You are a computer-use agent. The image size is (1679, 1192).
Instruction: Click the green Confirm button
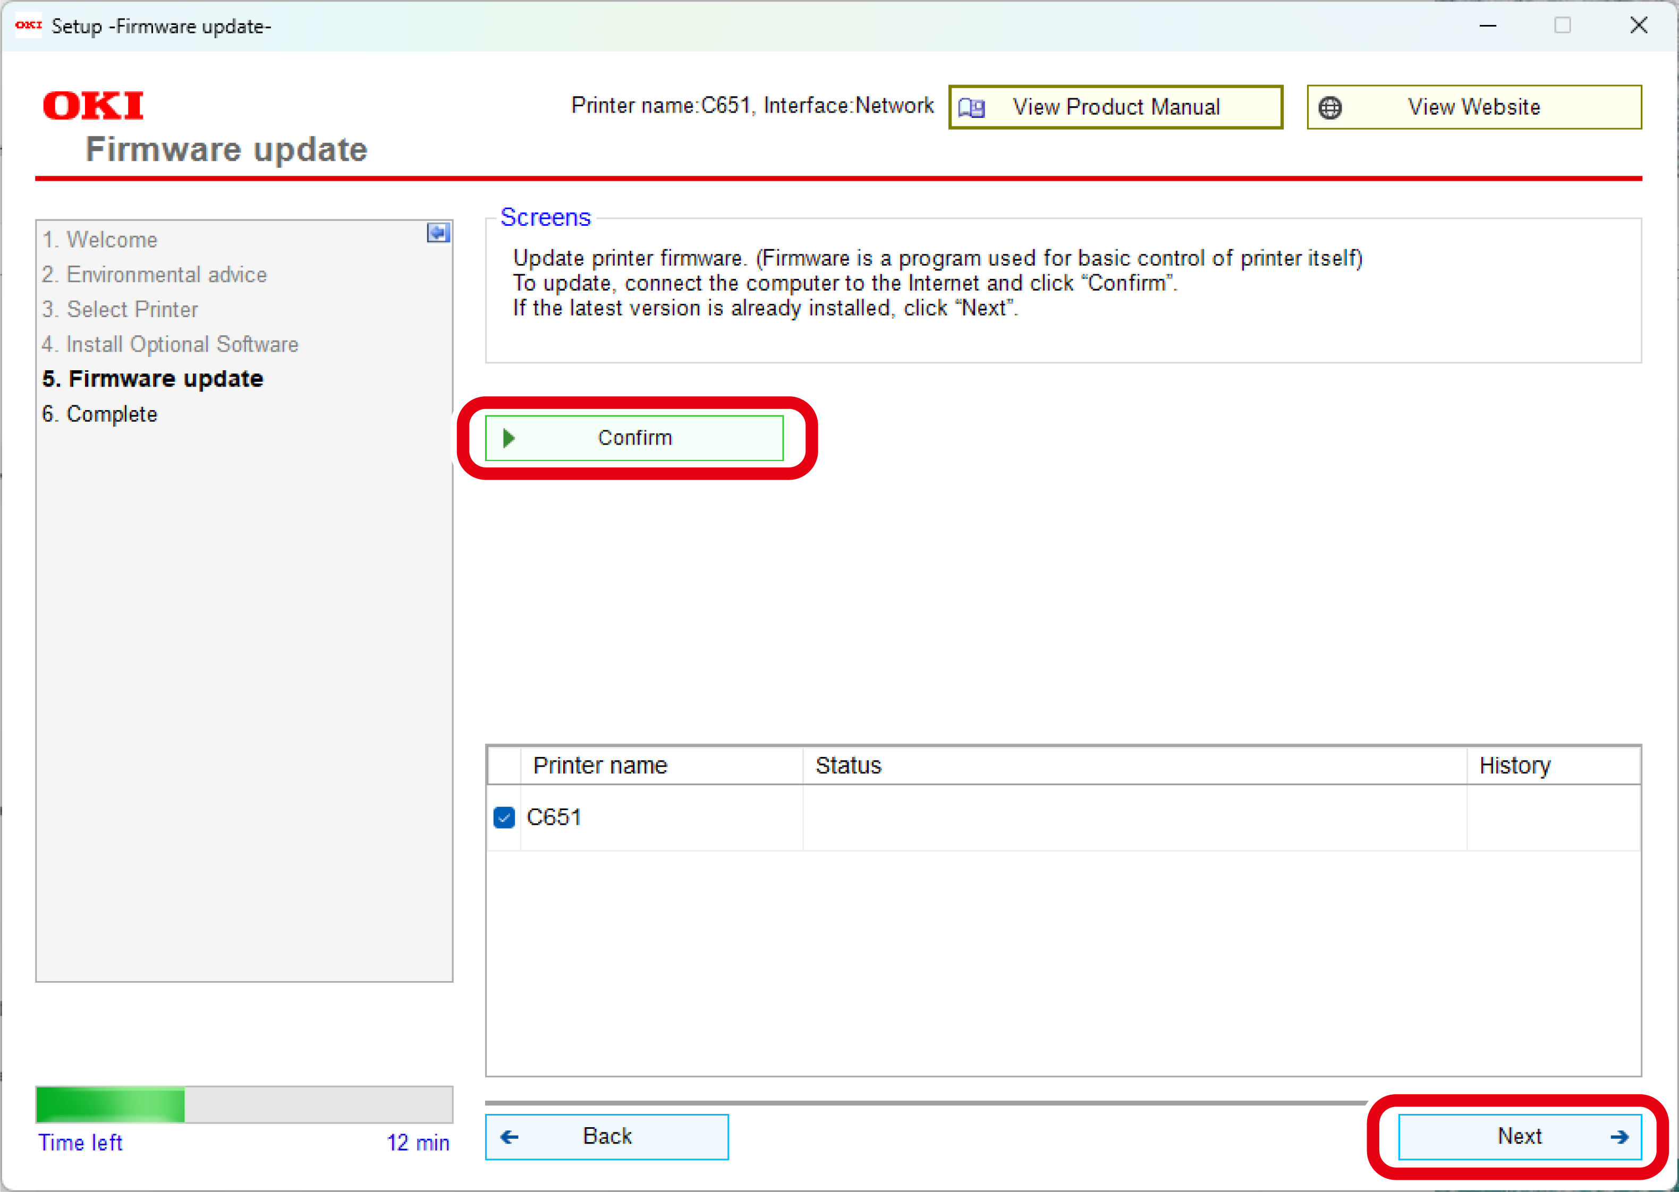click(x=634, y=438)
